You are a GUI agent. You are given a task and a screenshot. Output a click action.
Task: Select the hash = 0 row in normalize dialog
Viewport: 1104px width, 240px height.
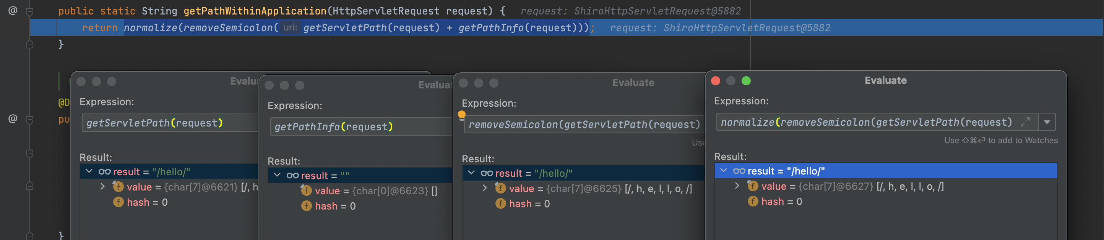click(781, 202)
